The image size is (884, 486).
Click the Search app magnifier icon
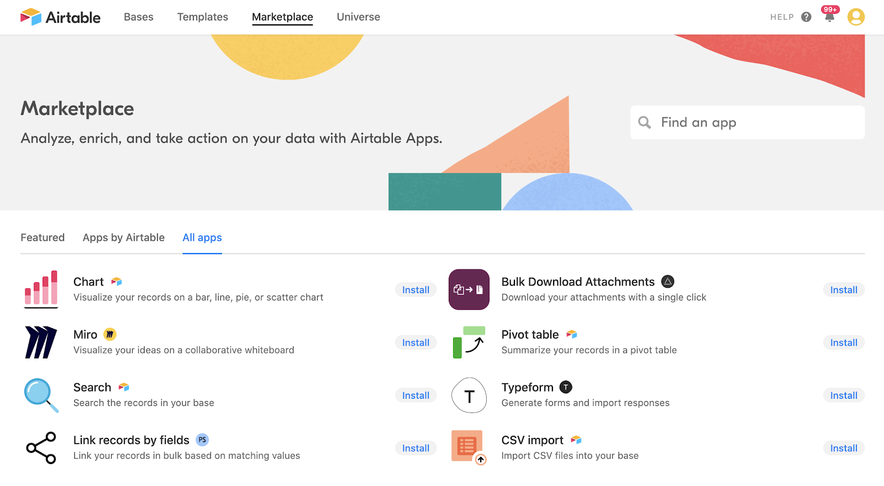[41, 395]
